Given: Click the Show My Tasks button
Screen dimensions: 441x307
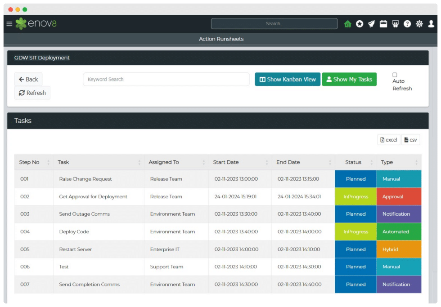Looking at the screenshot, I should pyautogui.click(x=349, y=79).
